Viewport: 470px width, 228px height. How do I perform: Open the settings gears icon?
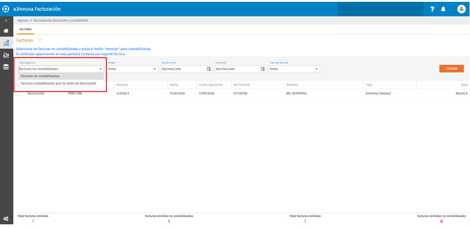[6, 219]
